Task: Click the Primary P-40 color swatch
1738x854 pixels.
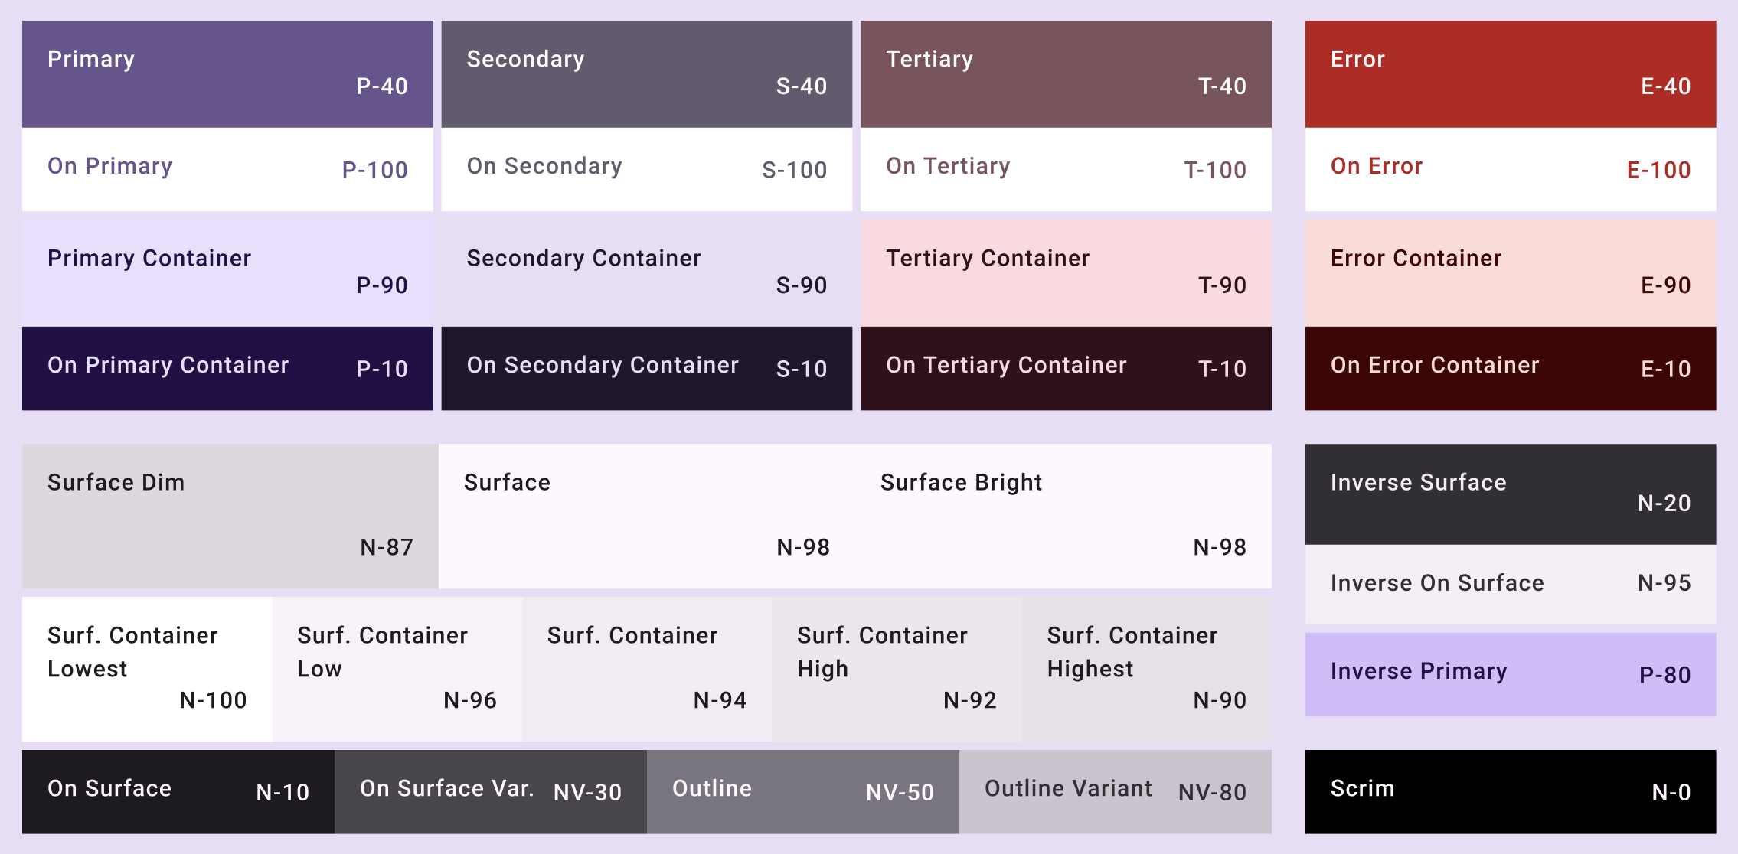Action: (x=227, y=73)
